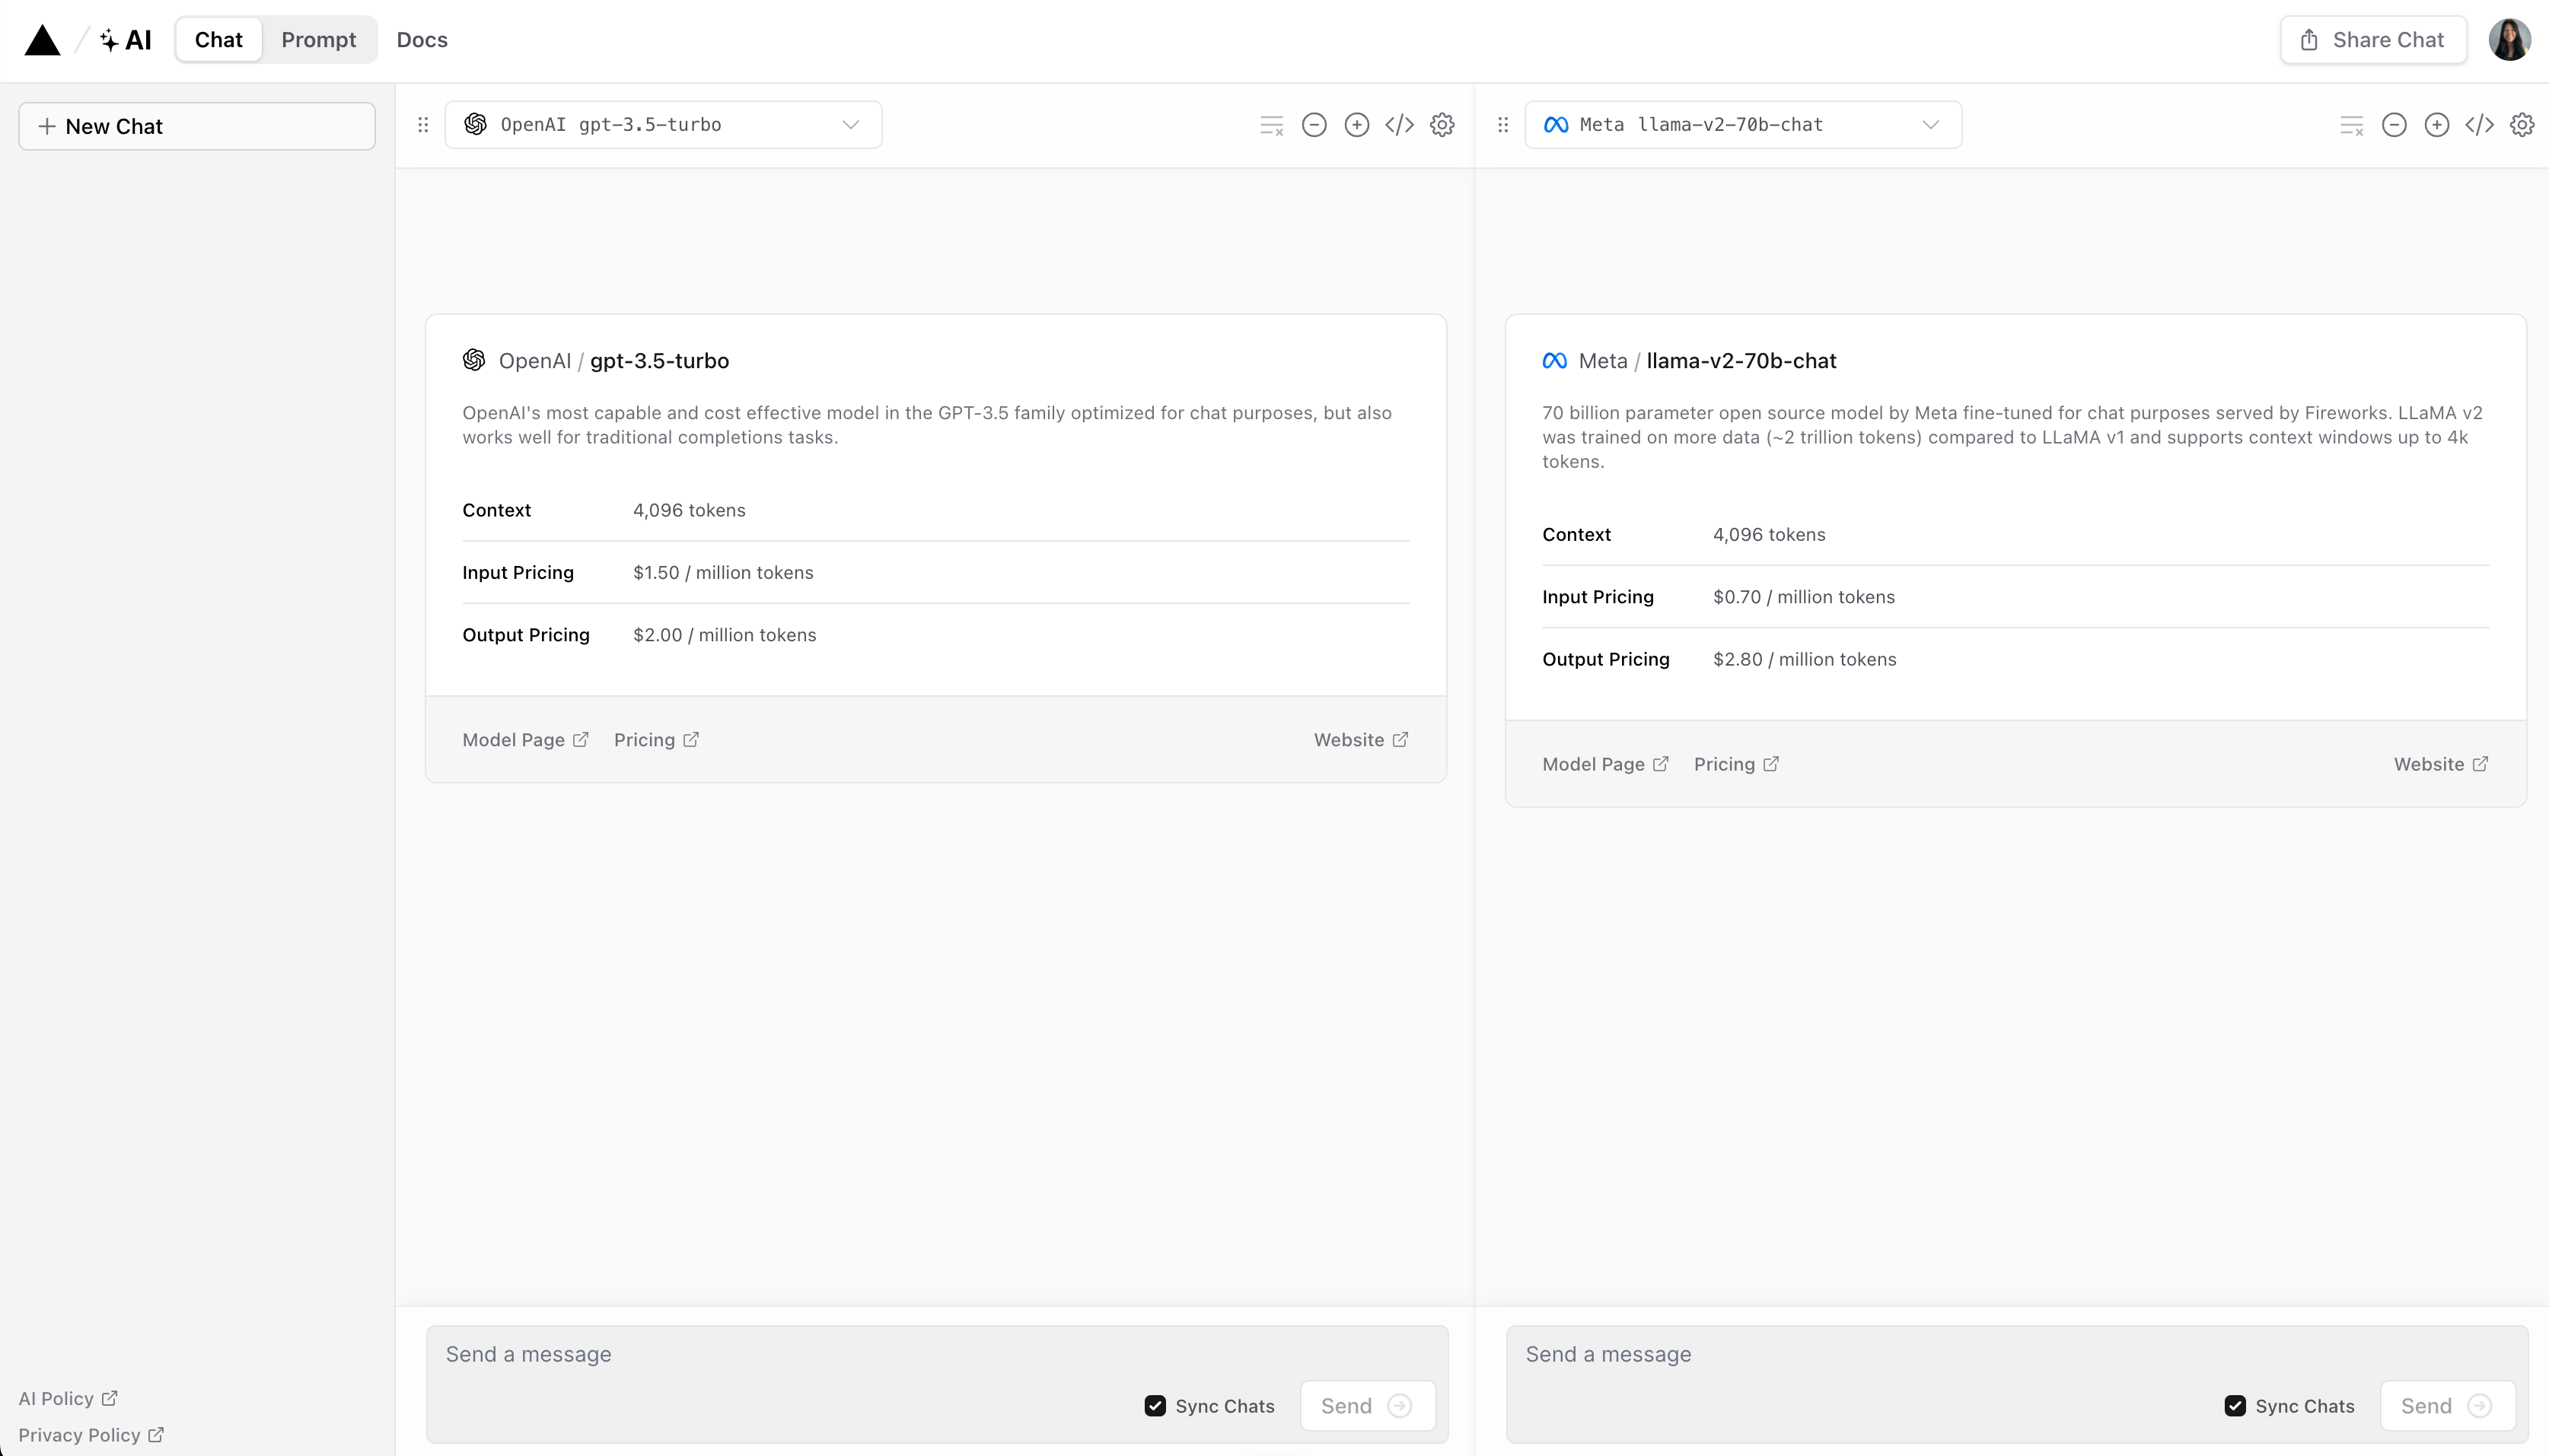Screen dimensions: 2549x1456
Task: Open Website link for llama-v2-70b-chat
Action: click(x=2441, y=764)
